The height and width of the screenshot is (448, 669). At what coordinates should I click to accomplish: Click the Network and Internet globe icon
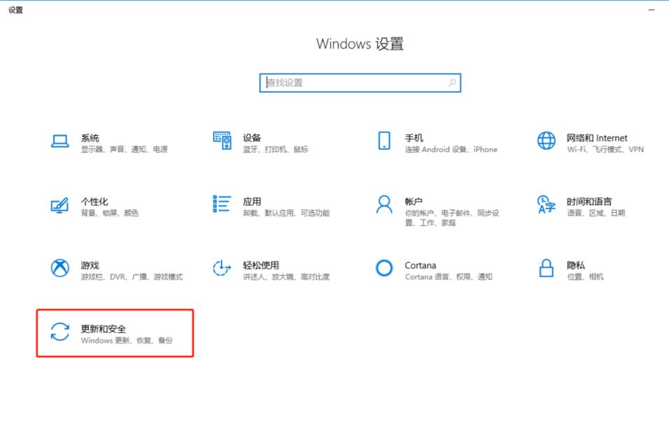point(546,141)
